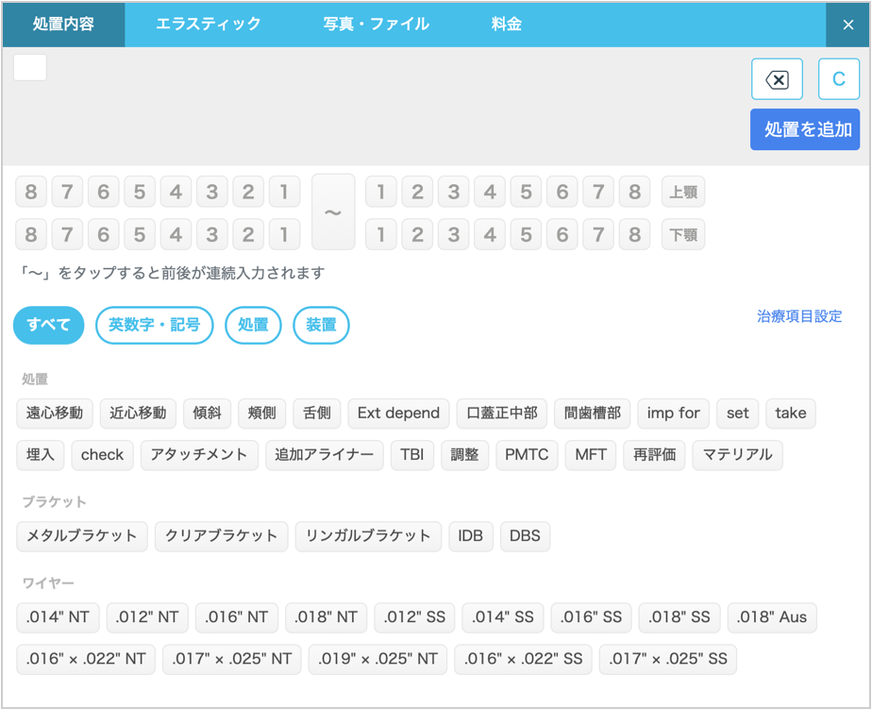Tap the ～ range input button
The width and height of the screenshot is (872, 710).
tap(333, 212)
